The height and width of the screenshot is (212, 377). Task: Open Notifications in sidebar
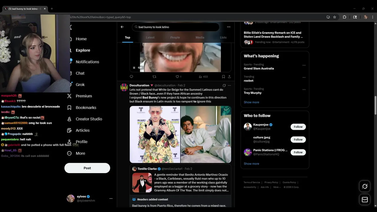pos(84,62)
